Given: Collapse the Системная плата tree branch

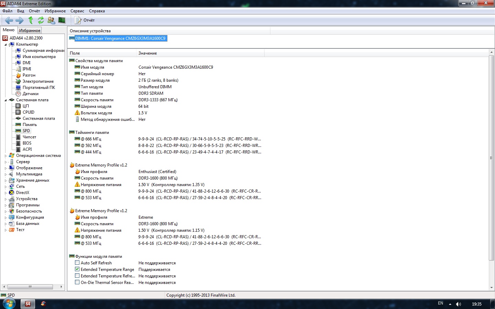Looking at the screenshot, I should tap(5, 100).
